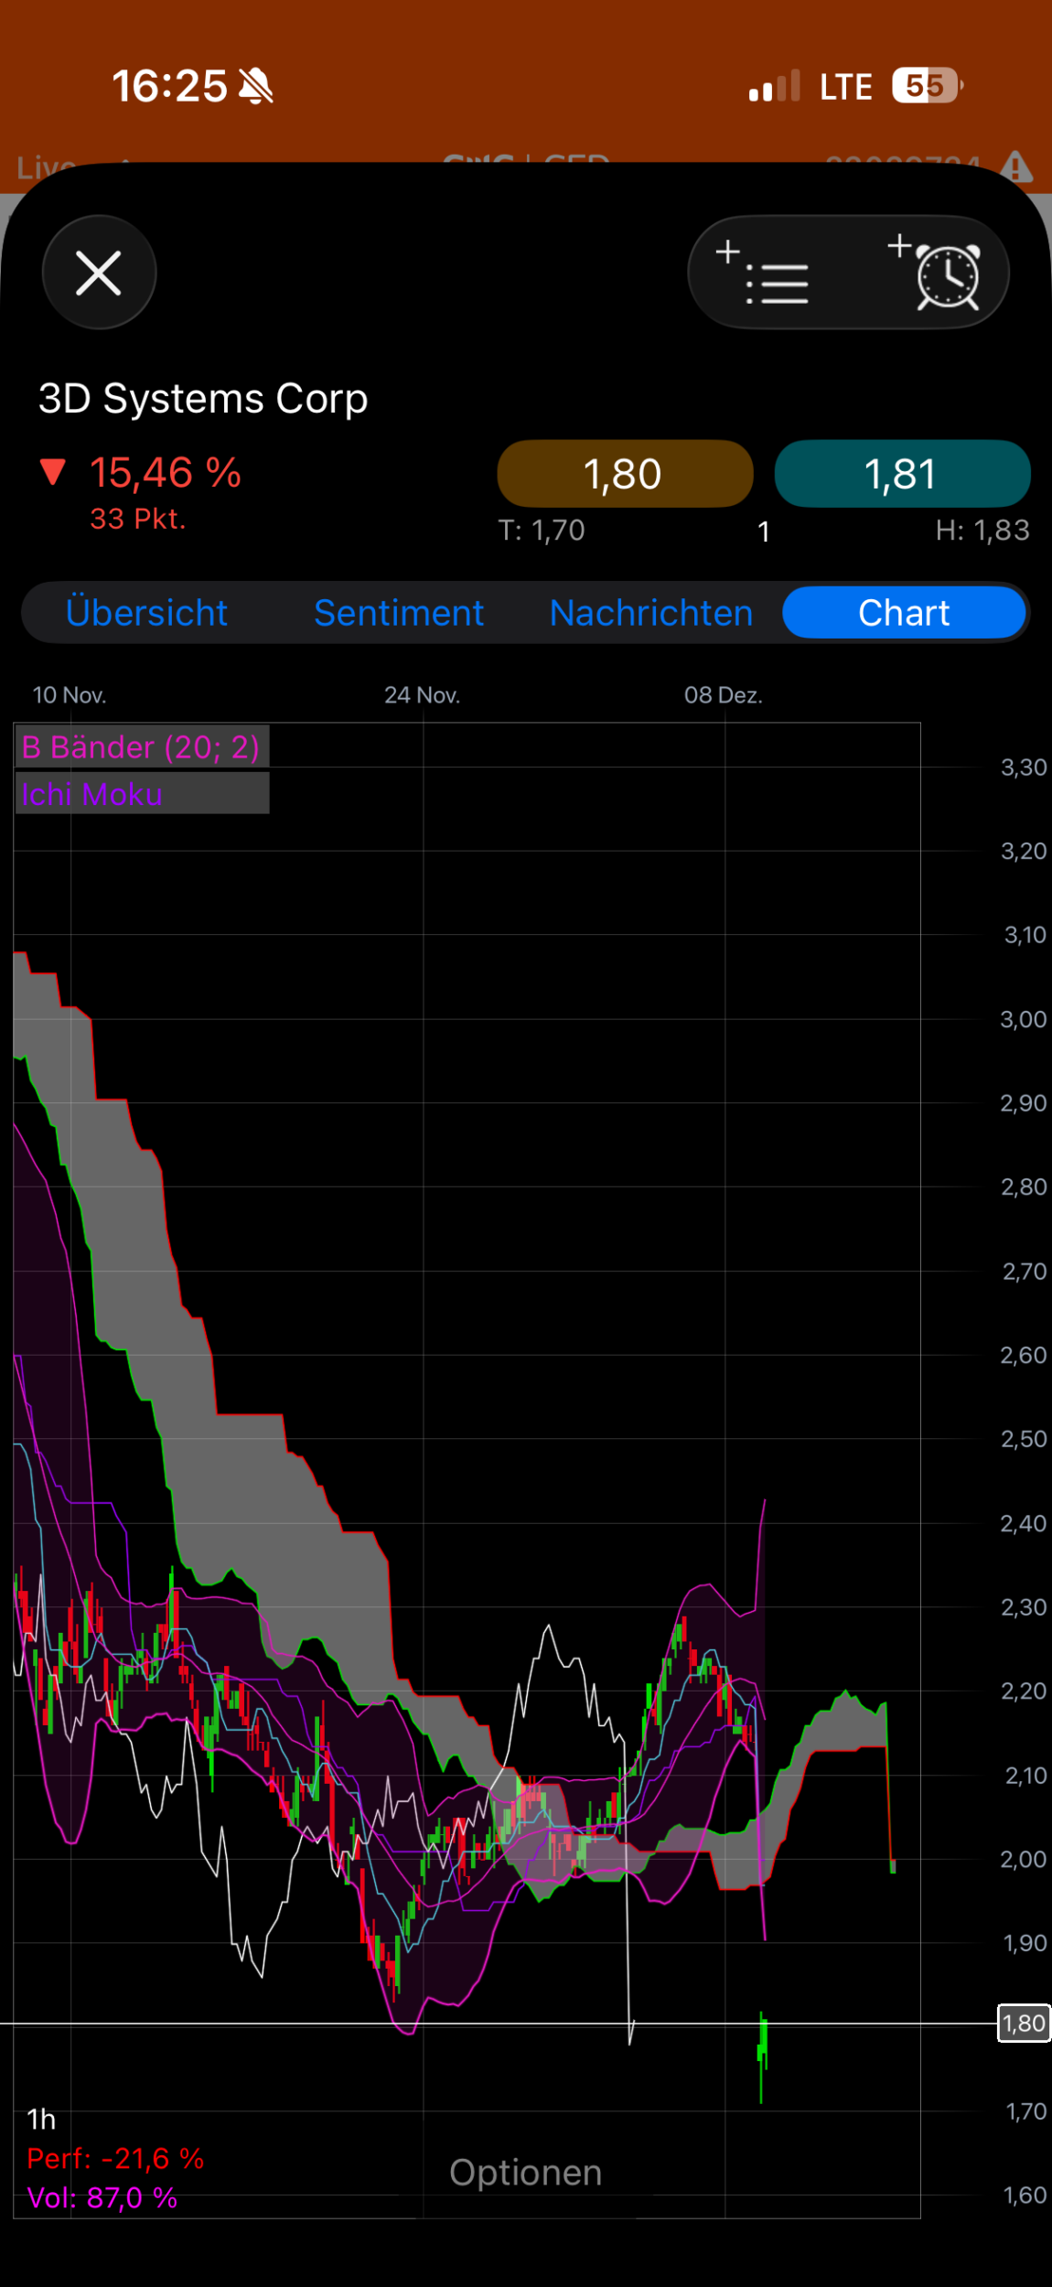Open the Sentiment tab
This screenshot has height=2287, width=1052.
point(399,613)
